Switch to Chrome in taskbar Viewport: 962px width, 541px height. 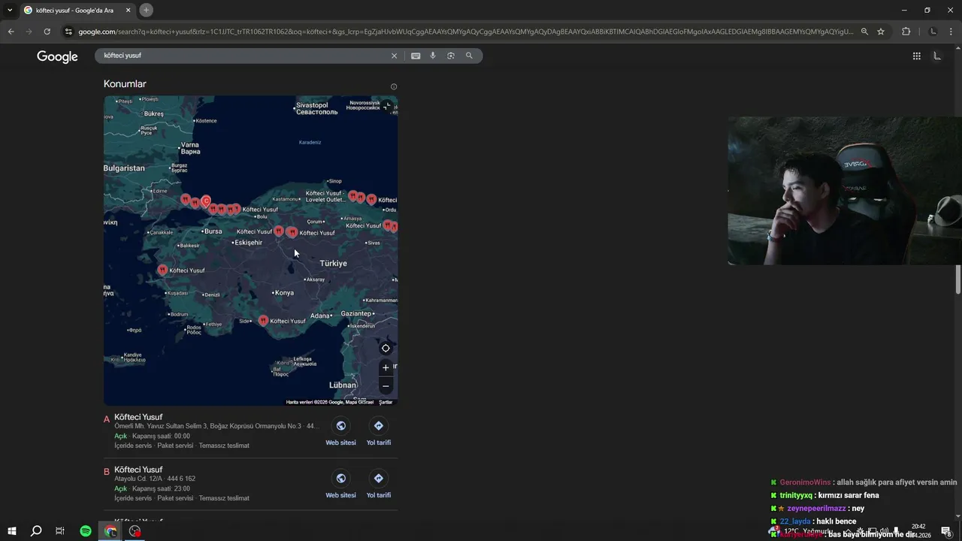(110, 531)
